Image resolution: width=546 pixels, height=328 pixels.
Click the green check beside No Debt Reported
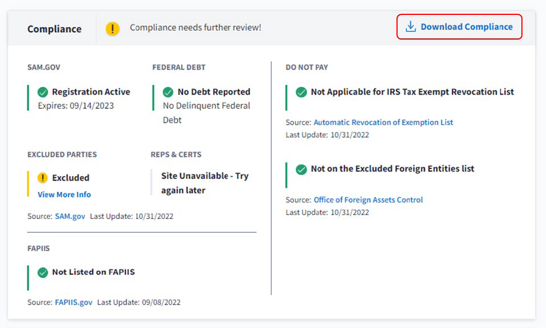pos(168,92)
